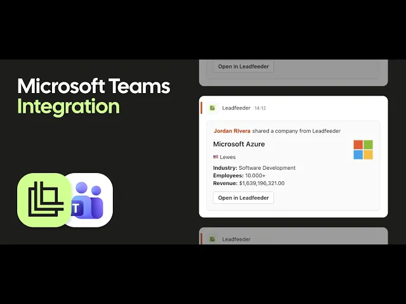Click the green Integration heading text
Viewport: 406px width, 304px height.
69,106
